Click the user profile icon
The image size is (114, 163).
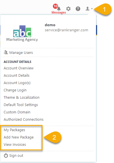tap(88, 9)
